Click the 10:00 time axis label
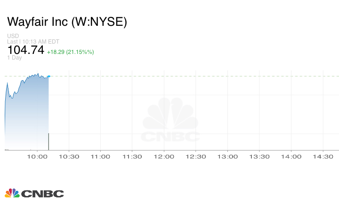 (x=37, y=157)
